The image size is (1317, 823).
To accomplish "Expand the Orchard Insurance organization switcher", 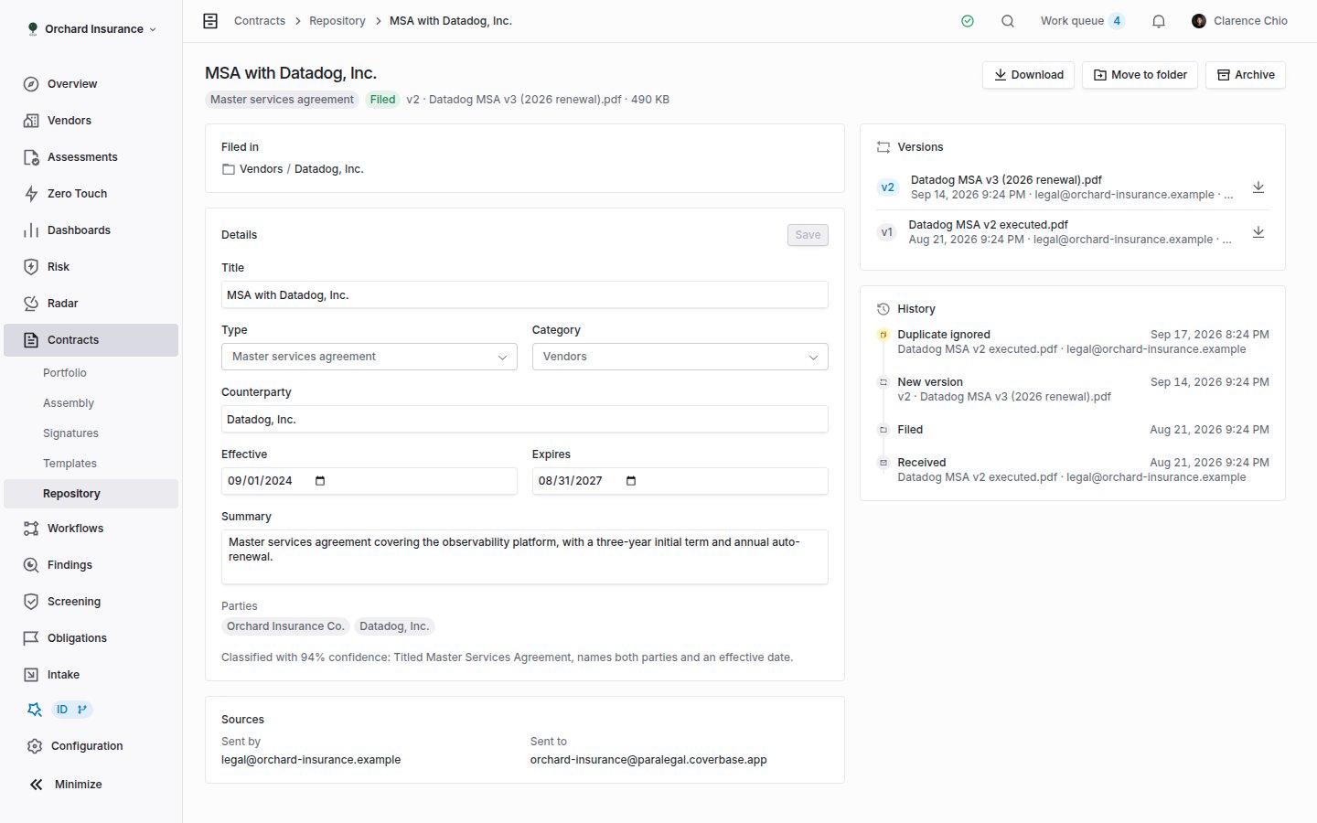I will click(91, 29).
